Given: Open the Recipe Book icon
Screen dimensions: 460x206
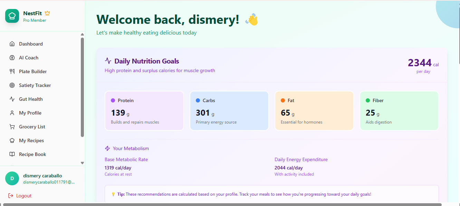Looking at the screenshot, I should pyautogui.click(x=13, y=154).
